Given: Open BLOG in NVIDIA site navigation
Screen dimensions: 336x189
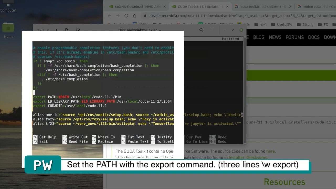Looking at the screenshot, I should [x=259, y=37].
